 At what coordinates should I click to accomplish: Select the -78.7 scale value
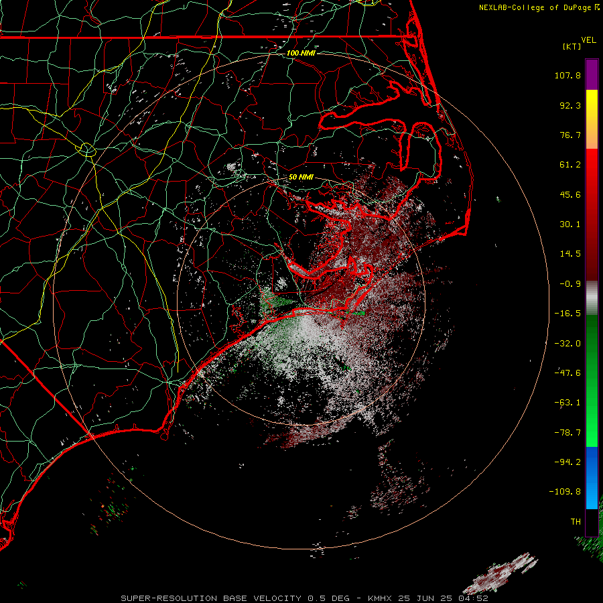[567, 433]
